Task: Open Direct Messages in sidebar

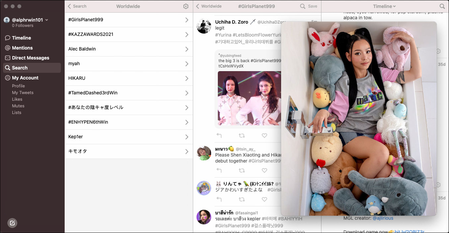Action: pos(30,58)
